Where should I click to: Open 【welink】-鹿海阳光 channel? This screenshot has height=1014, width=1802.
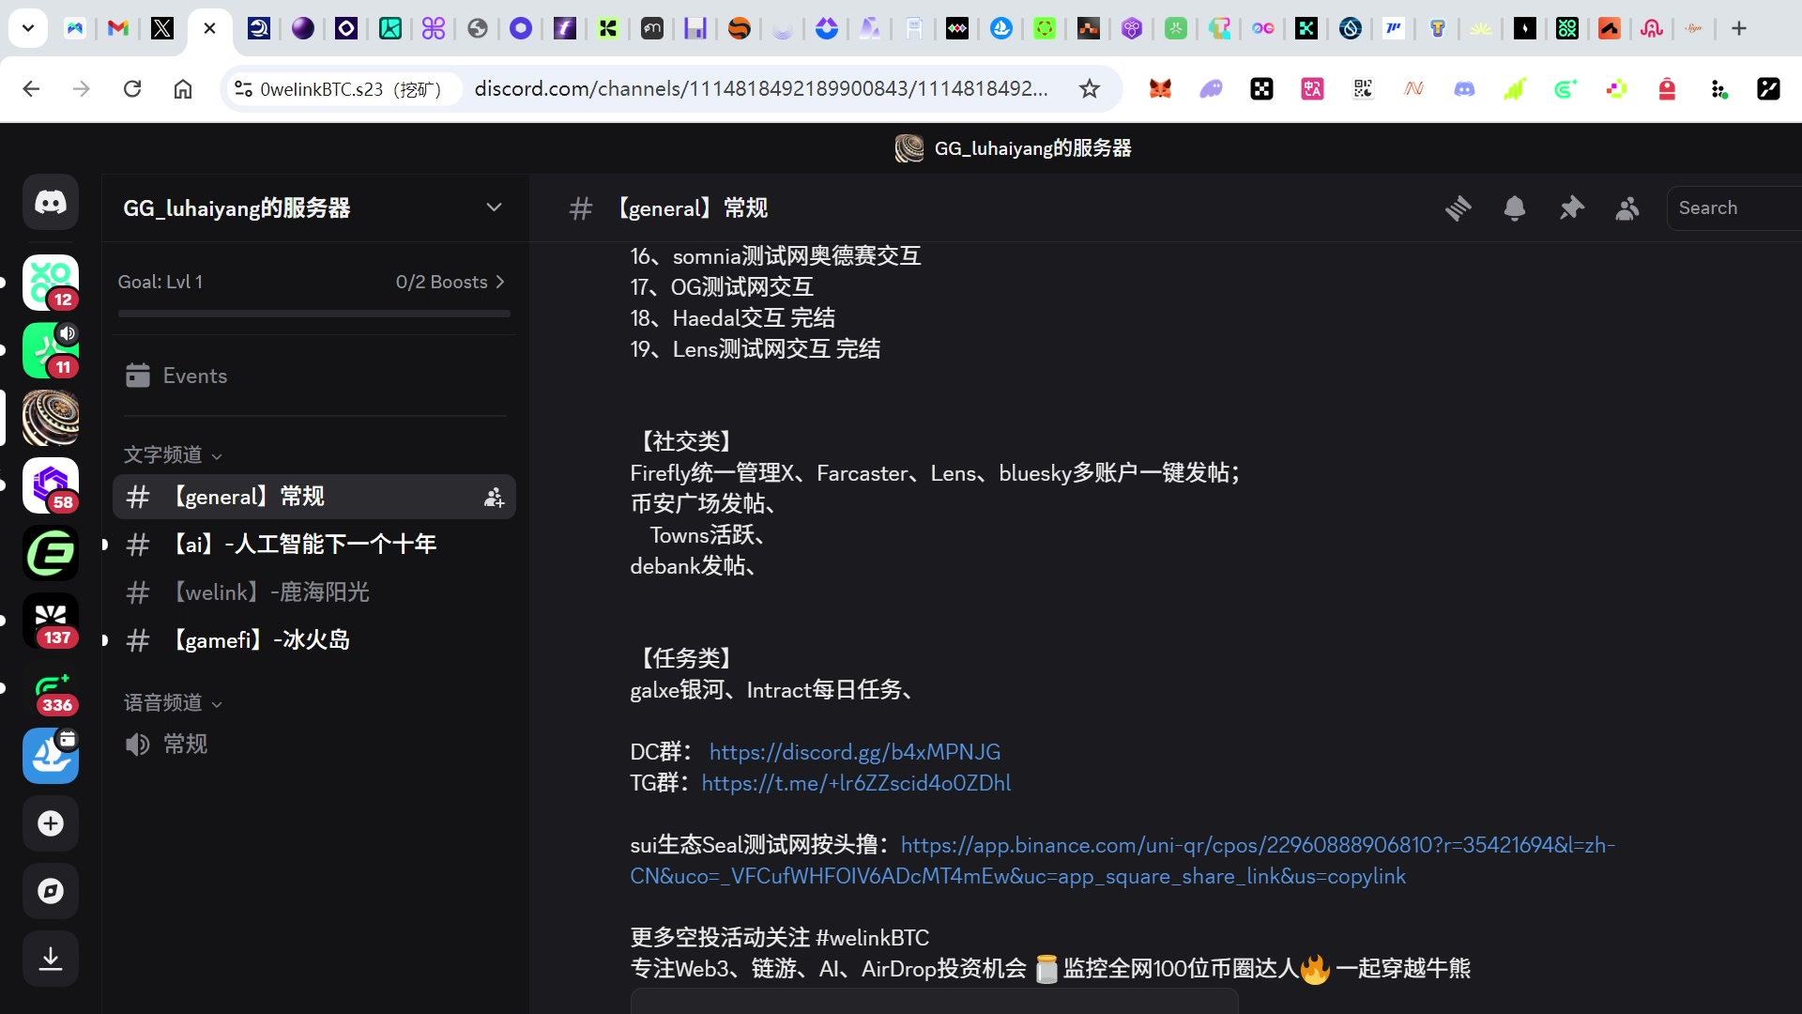(314, 592)
